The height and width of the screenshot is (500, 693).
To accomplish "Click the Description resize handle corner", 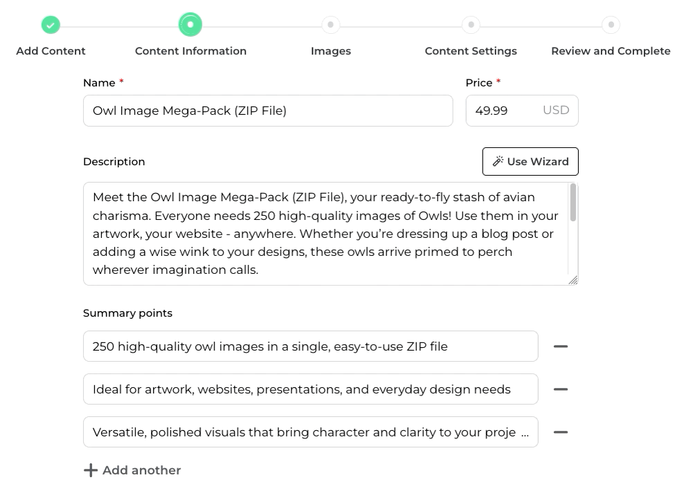I will coord(573,280).
